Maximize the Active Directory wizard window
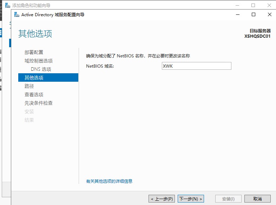This screenshot has height=205, width=276. pos(254,14)
